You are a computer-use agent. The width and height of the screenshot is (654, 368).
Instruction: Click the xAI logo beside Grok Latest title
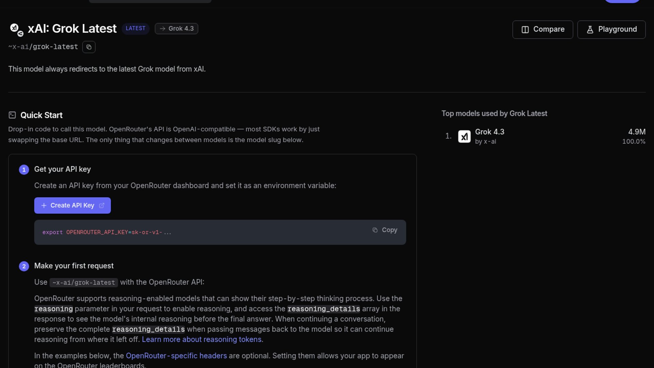pyautogui.click(x=16, y=29)
